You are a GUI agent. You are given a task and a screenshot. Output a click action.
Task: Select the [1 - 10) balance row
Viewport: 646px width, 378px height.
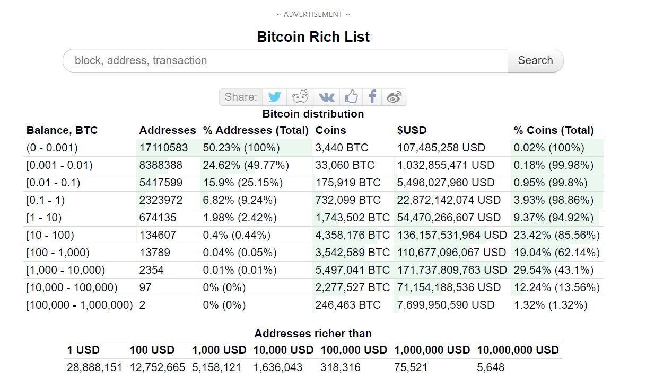313,218
